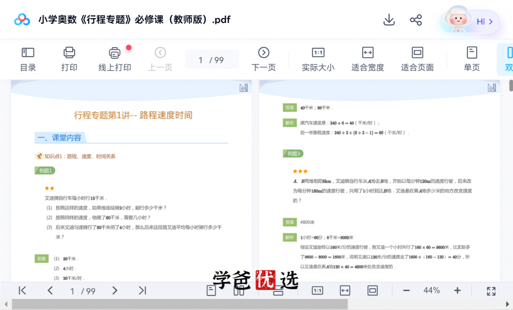This screenshot has height=310, width=513.
Task: Click the Baidu Netdisk cloud logo
Action: 22,20
